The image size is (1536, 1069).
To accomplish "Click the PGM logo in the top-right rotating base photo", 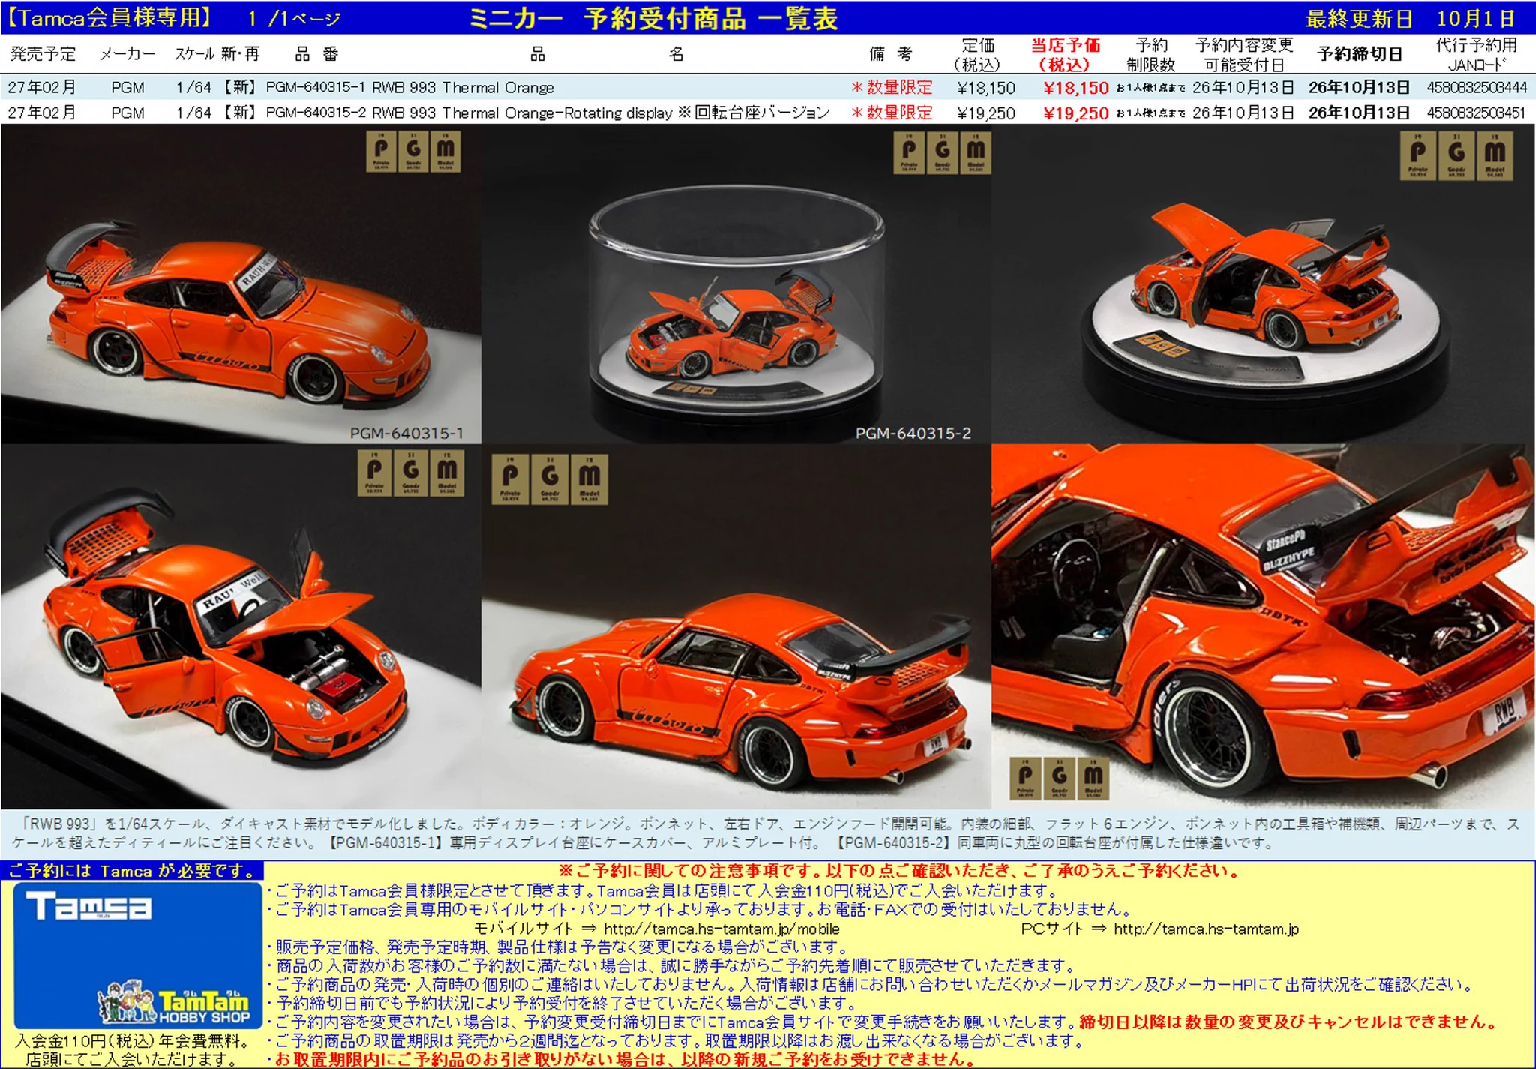I will tap(1456, 155).
